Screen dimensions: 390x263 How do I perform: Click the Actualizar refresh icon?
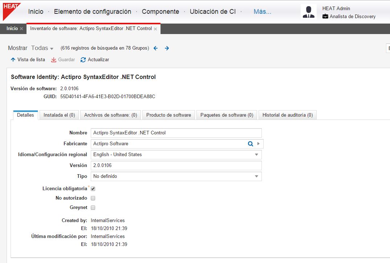[83, 60]
